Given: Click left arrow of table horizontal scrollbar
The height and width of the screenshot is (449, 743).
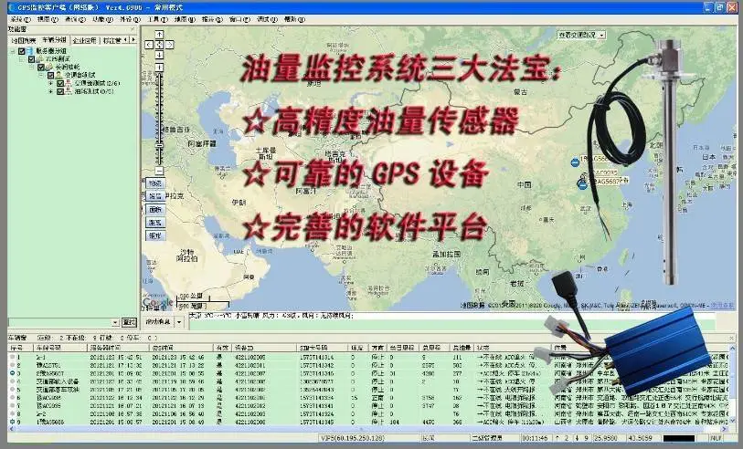Looking at the screenshot, I should [x=11, y=429].
